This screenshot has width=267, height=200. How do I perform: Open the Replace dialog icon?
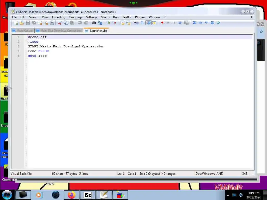coord(100,23)
